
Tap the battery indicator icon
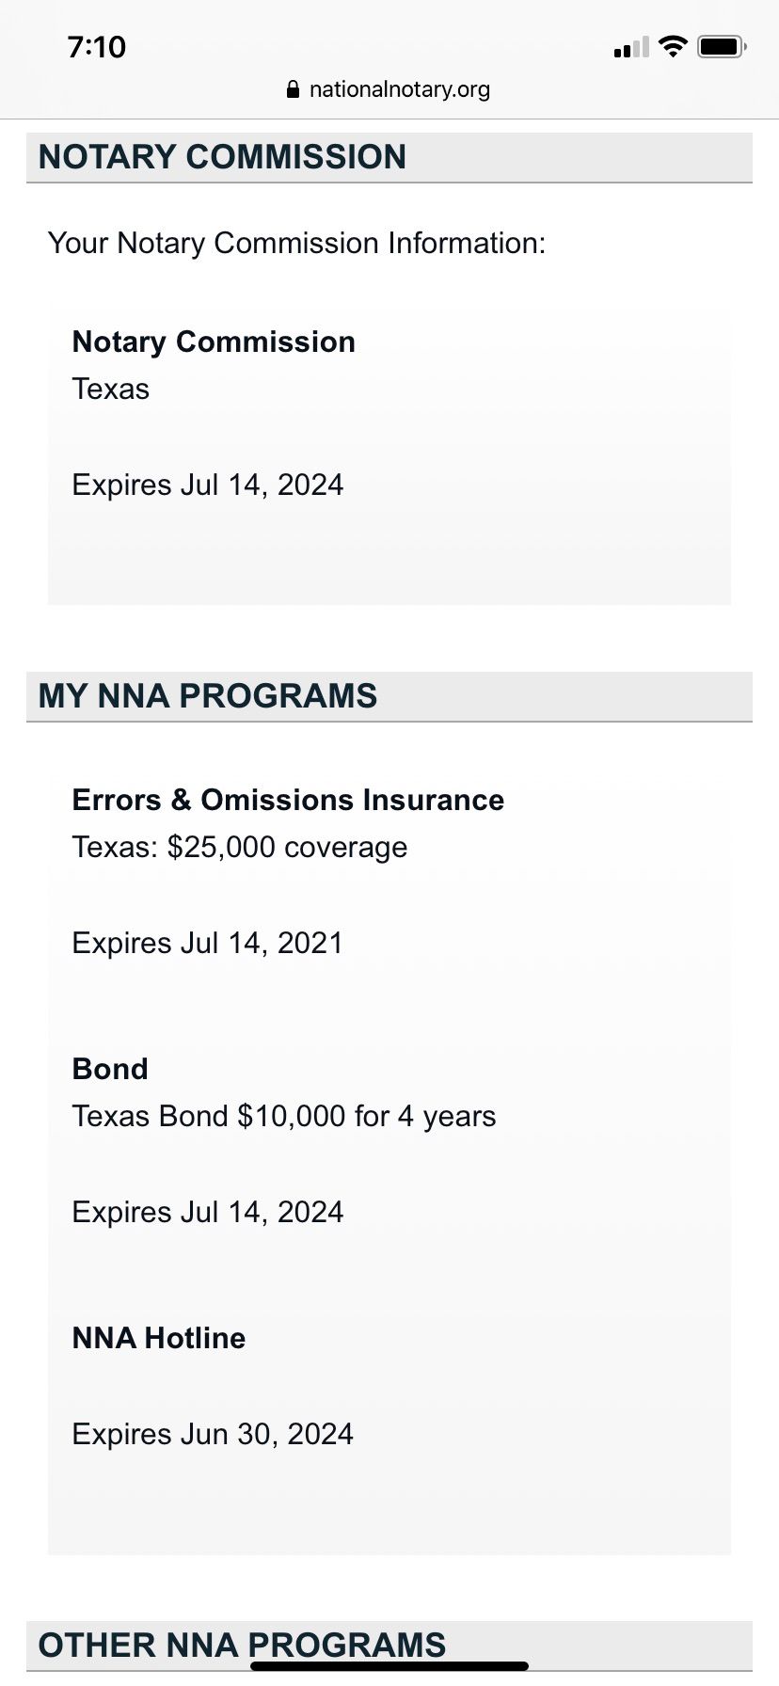(723, 46)
